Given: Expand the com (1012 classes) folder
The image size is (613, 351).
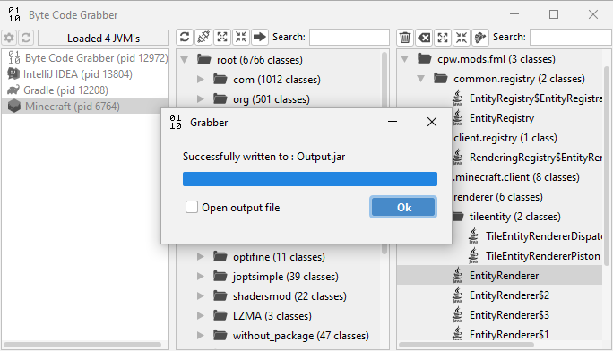Looking at the screenshot, I should pyautogui.click(x=201, y=80).
